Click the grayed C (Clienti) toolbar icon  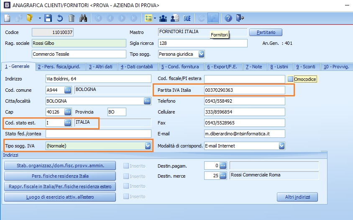point(201,18)
